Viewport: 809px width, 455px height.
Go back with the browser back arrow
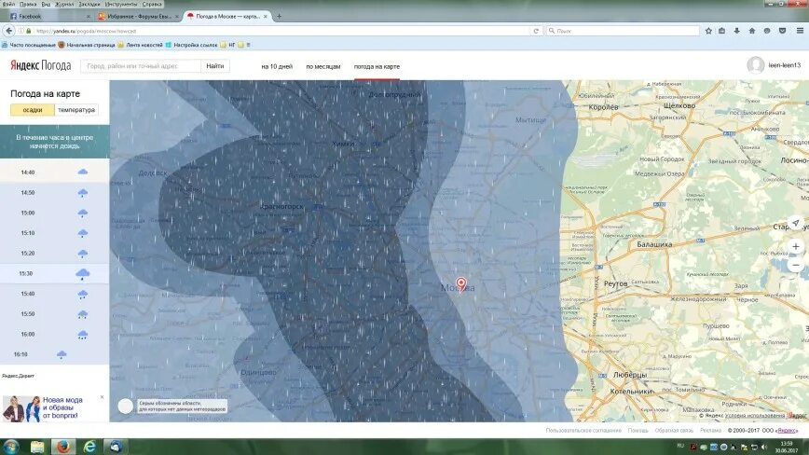(8, 31)
